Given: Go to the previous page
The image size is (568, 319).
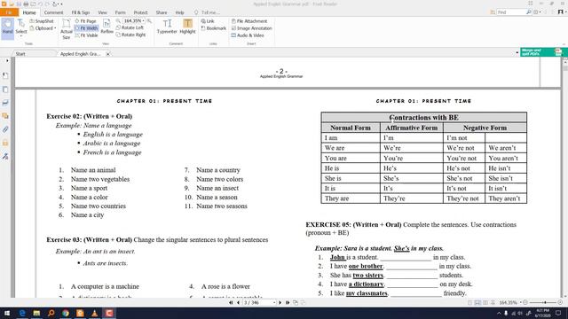Looking at the screenshot, I should pyautogui.click(x=238, y=302).
